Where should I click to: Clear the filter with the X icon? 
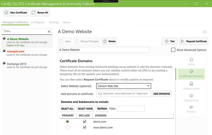pyautogui.click(x=49, y=31)
